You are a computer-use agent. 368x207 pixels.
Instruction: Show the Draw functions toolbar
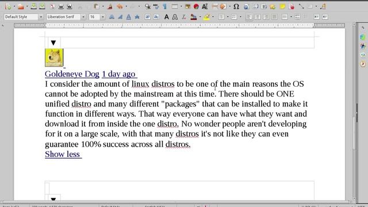pos(323,6)
